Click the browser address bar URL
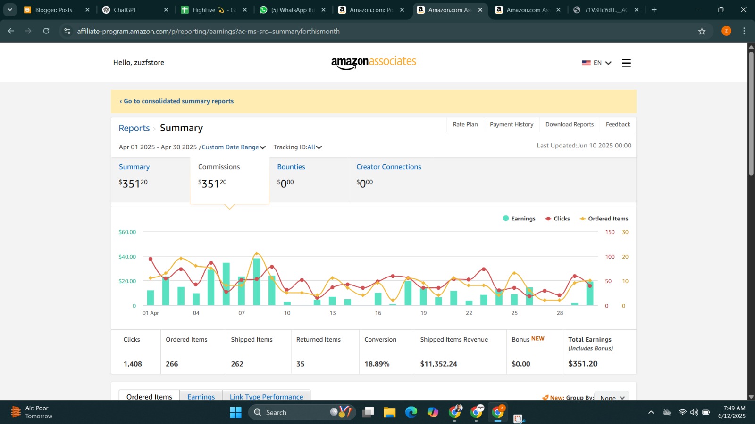Image resolution: width=755 pixels, height=424 pixels. point(208,31)
